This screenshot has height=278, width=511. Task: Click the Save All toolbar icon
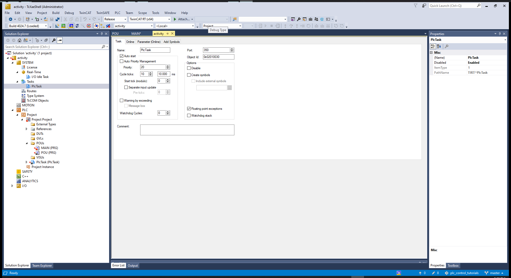point(57,19)
